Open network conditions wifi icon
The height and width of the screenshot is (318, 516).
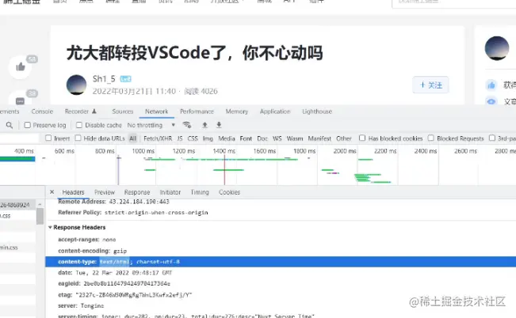click(x=187, y=125)
